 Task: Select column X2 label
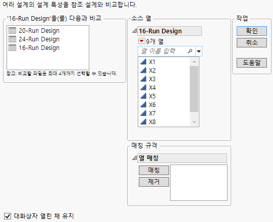coord(152,70)
